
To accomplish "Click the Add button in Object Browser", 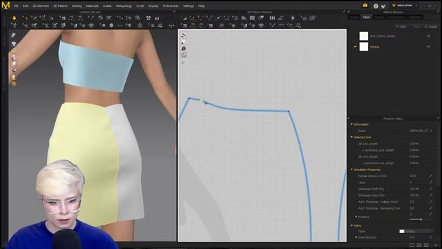I will click(401, 26).
